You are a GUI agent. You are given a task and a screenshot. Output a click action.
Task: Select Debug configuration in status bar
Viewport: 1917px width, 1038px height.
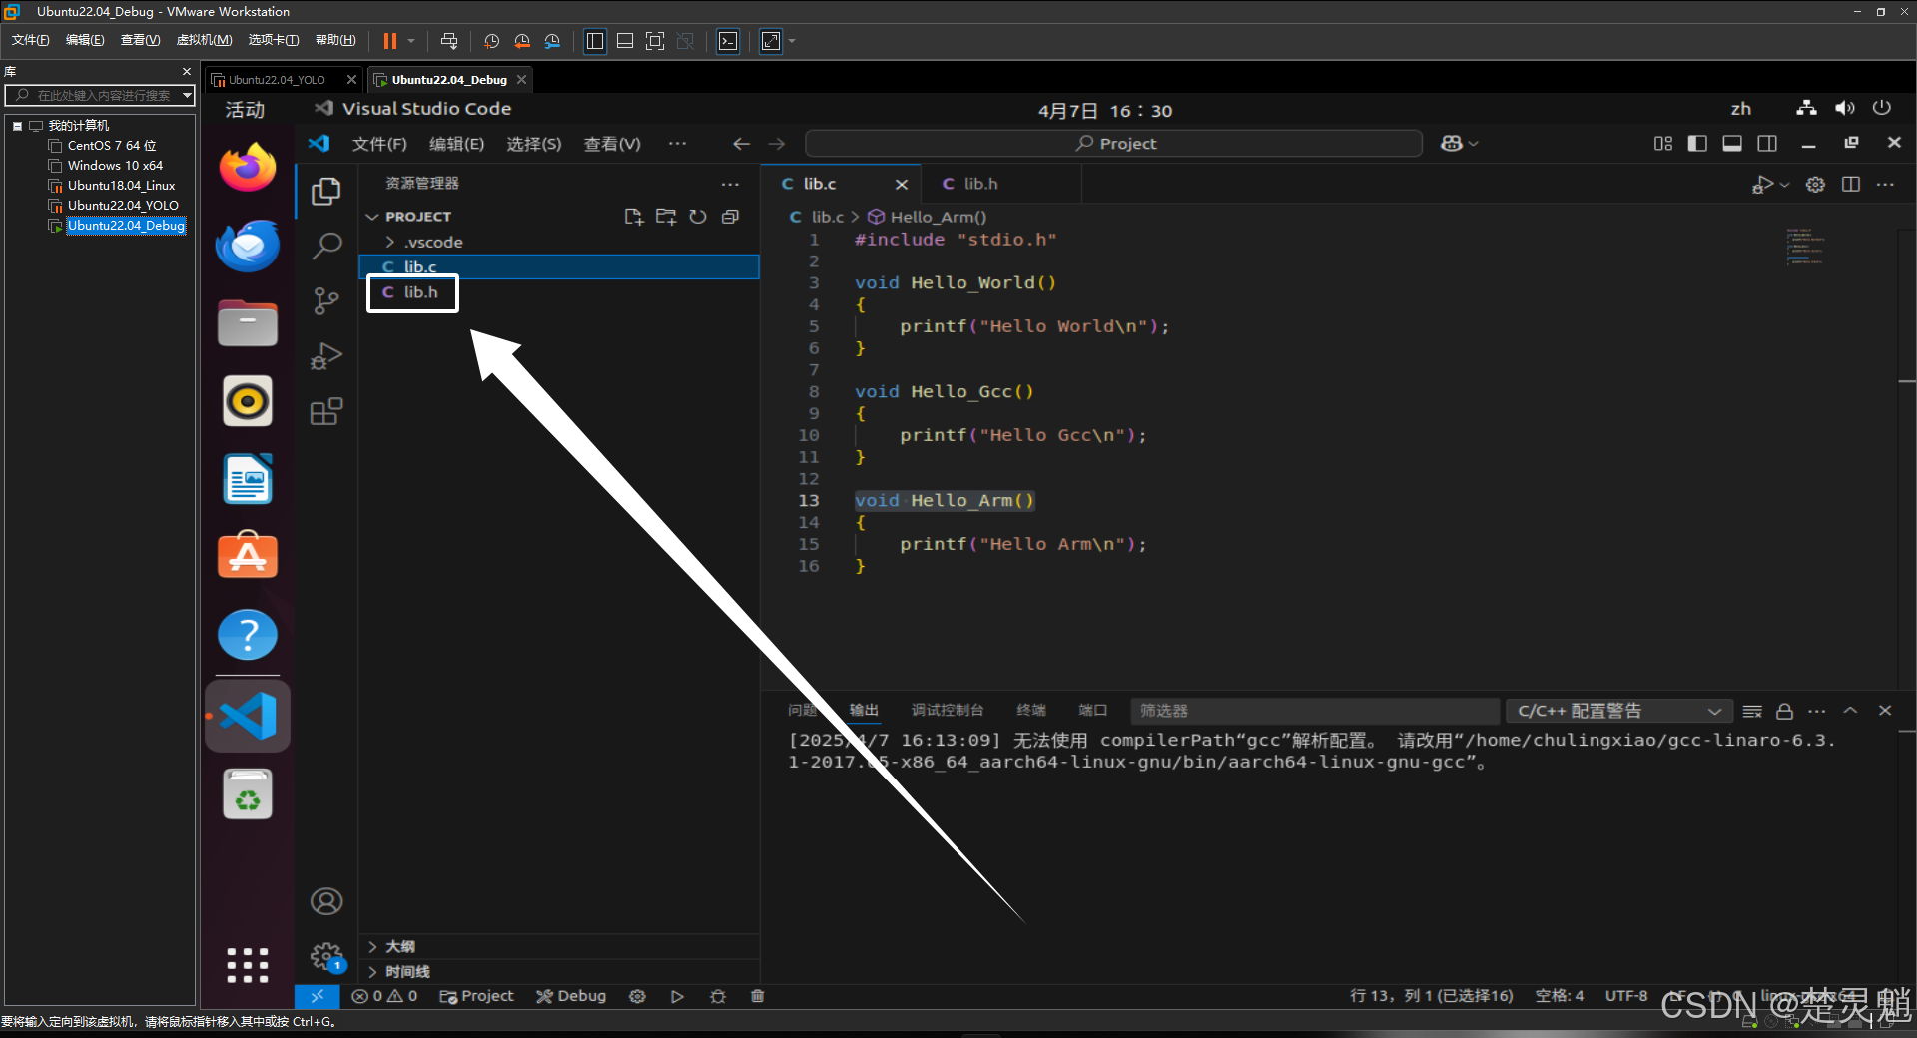tap(571, 996)
